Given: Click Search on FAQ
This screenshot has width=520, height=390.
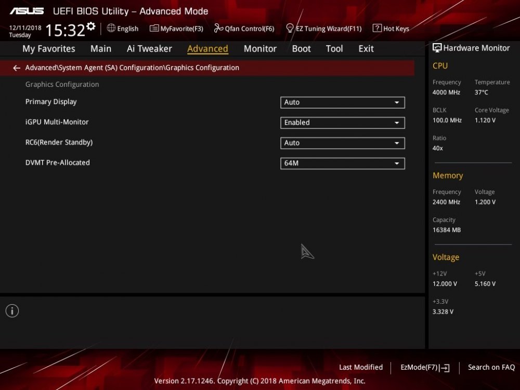Looking at the screenshot, I should pyautogui.click(x=491, y=367).
